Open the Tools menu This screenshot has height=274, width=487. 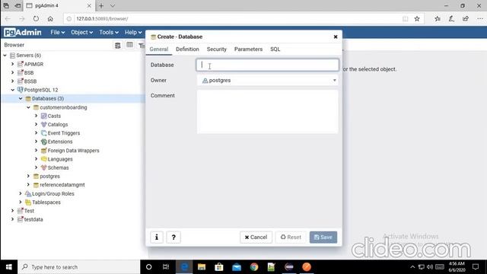(109, 32)
